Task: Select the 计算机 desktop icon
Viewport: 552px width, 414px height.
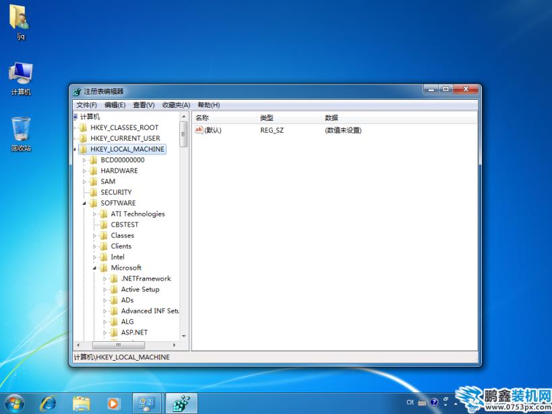Action: pos(21,79)
